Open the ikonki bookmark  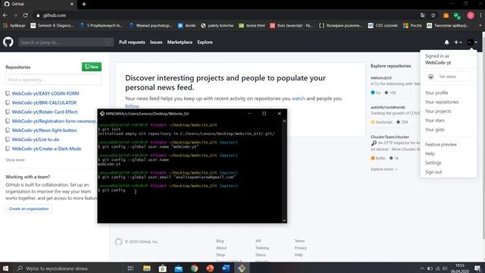point(187,26)
